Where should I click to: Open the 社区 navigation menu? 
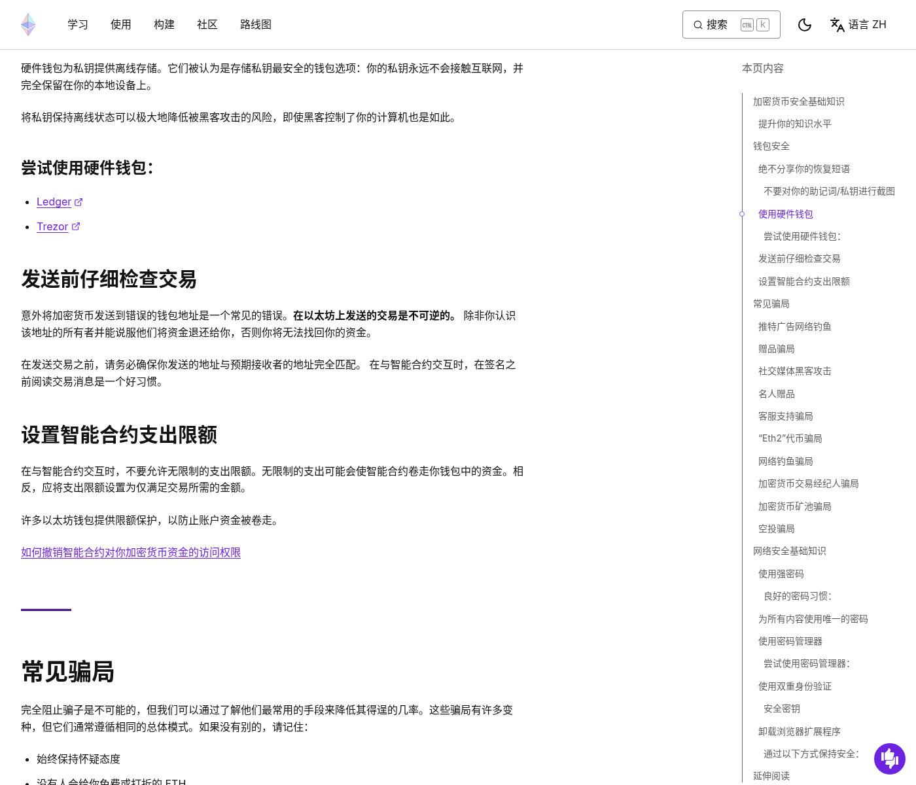(x=207, y=25)
